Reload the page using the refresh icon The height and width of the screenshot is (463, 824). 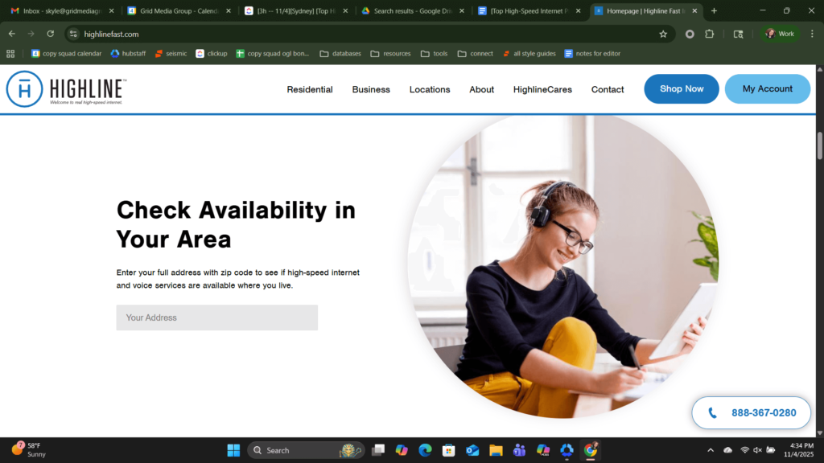51,34
